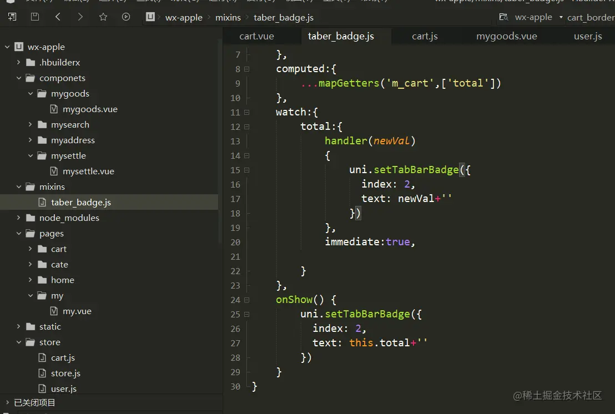
Task: Click the star bookmark toolbar icon
Action: (103, 17)
